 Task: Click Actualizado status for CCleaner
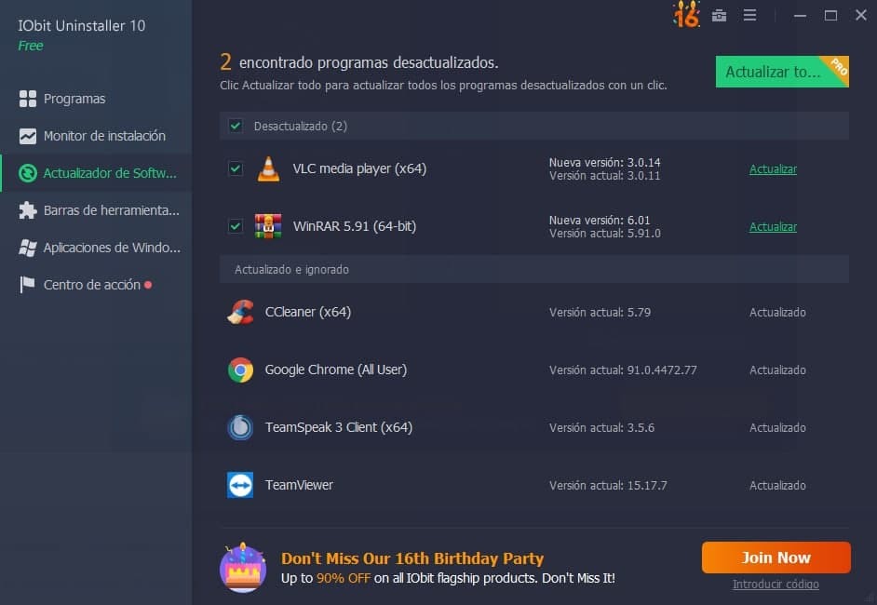click(x=777, y=313)
